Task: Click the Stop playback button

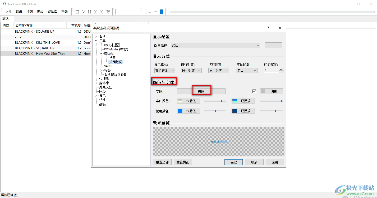Action: (x=77, y=12)
